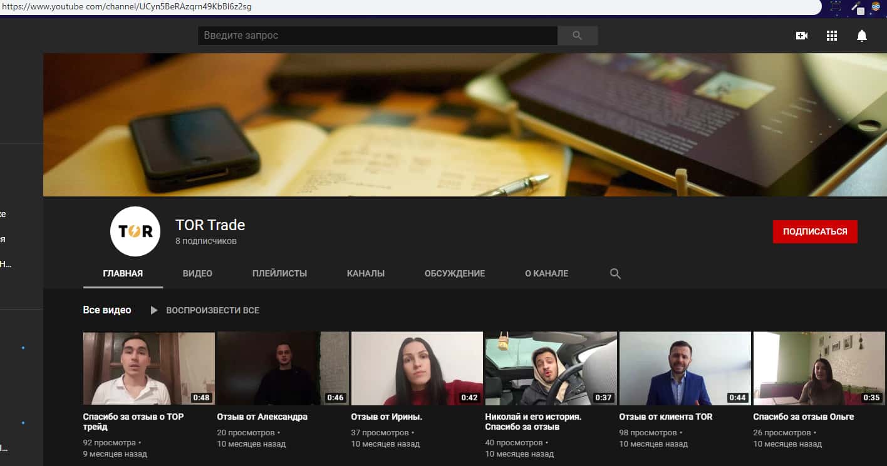
Task: Select the ОБСУЖДЕНИЕ tab
Action: click(x=454, y=273)
